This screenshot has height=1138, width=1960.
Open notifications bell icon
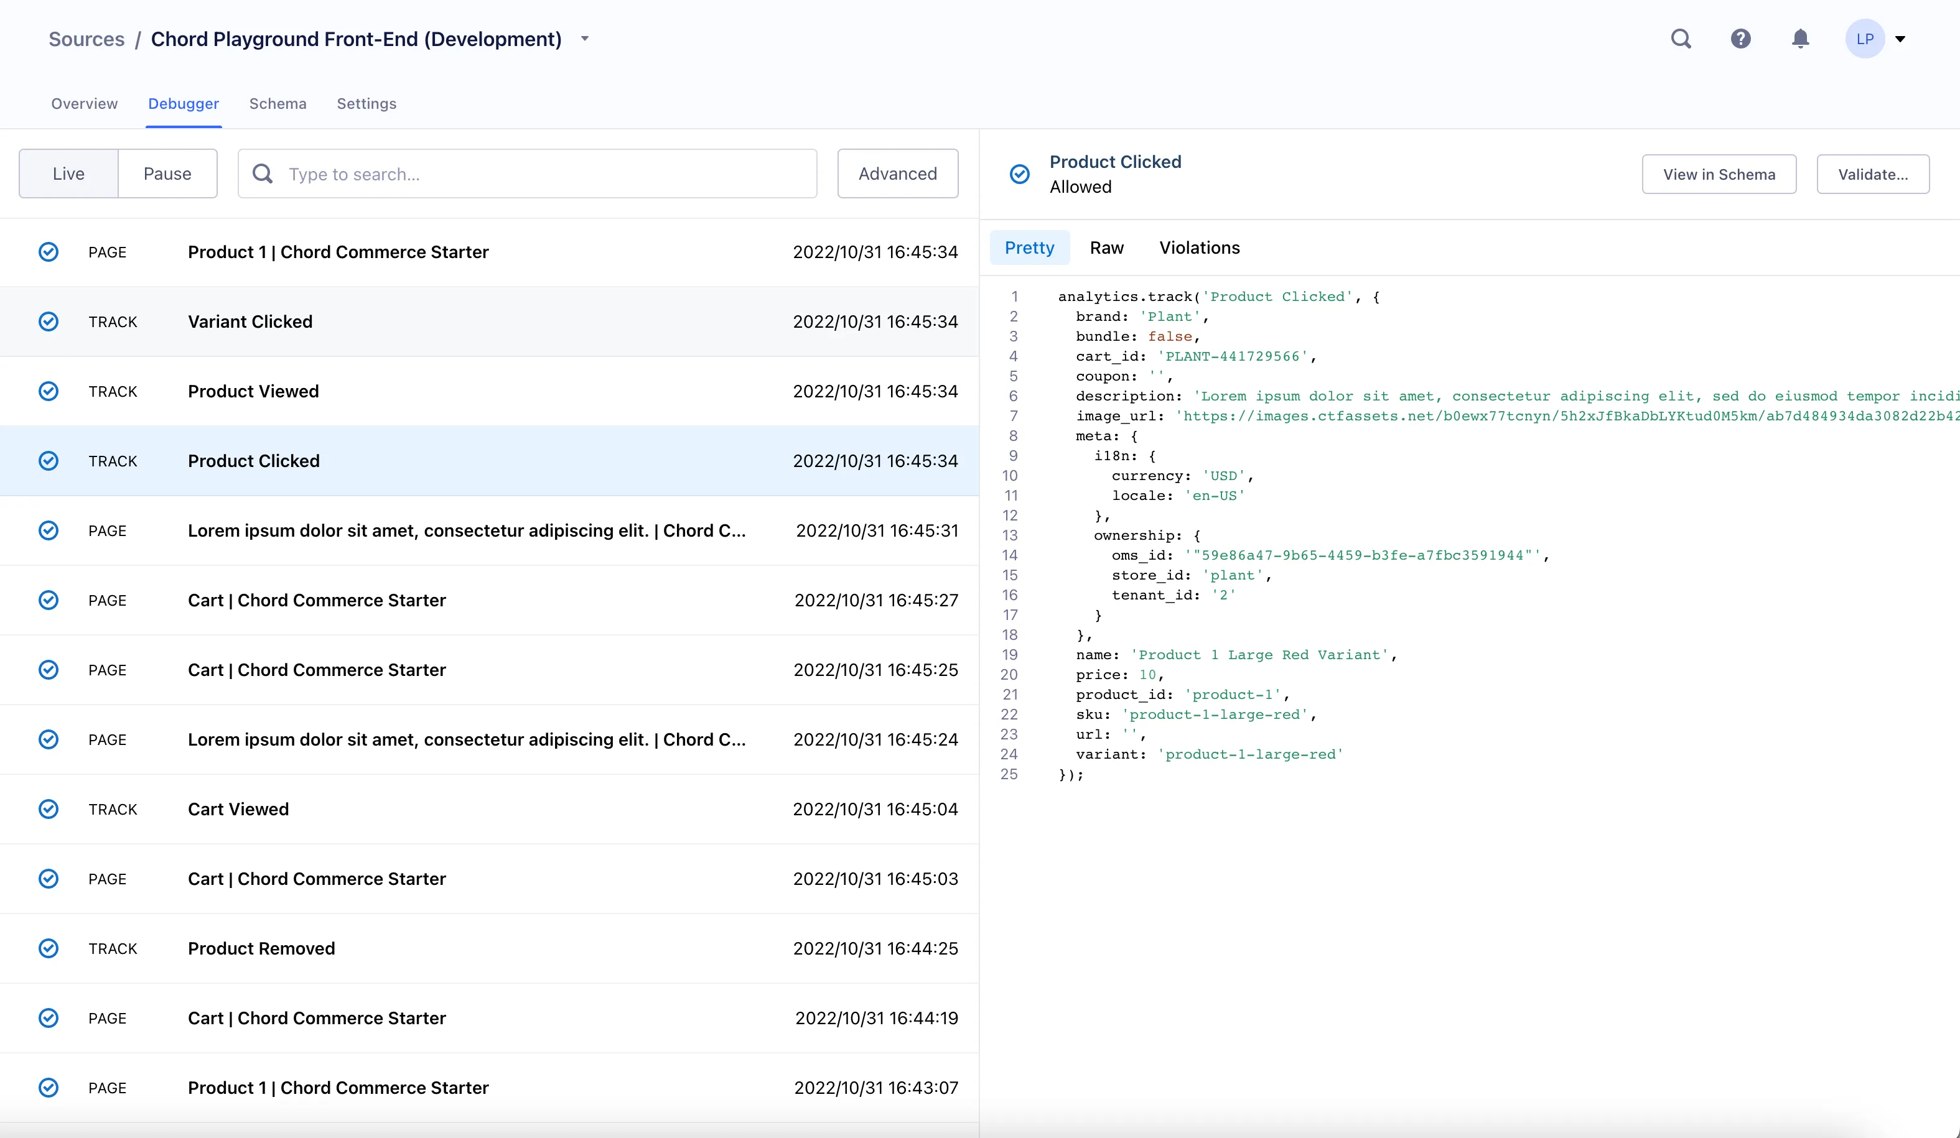point(1801,39)
